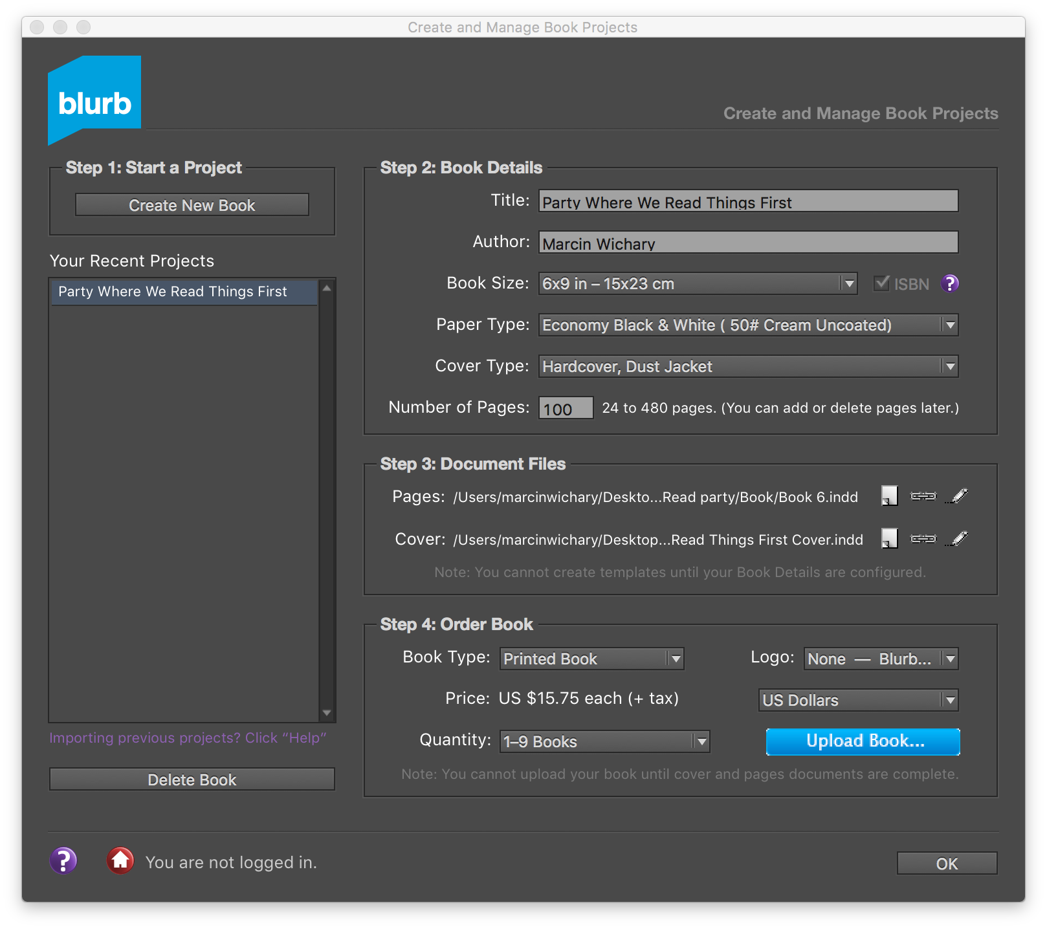Click the Pages row link icon
This screenshot has width=1047, height=929.
[923, 496]
